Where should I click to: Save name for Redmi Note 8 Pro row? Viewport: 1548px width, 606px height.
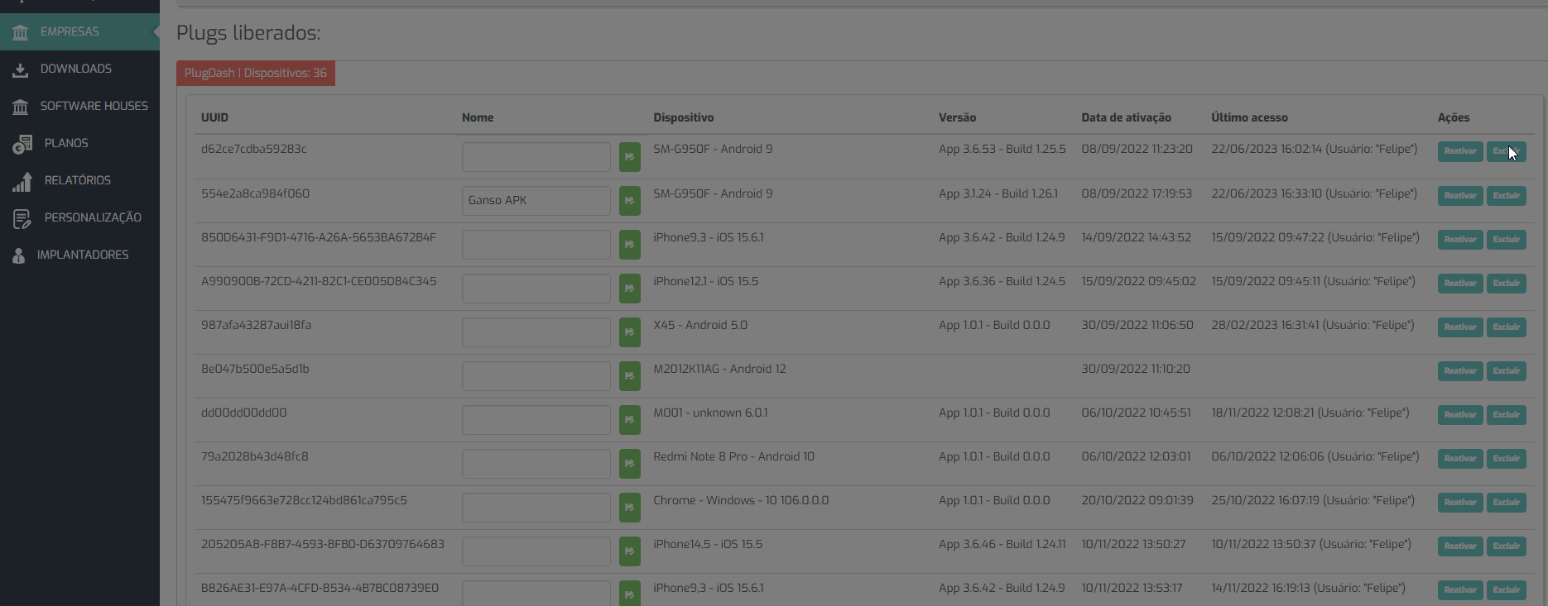tap(630, 464)
